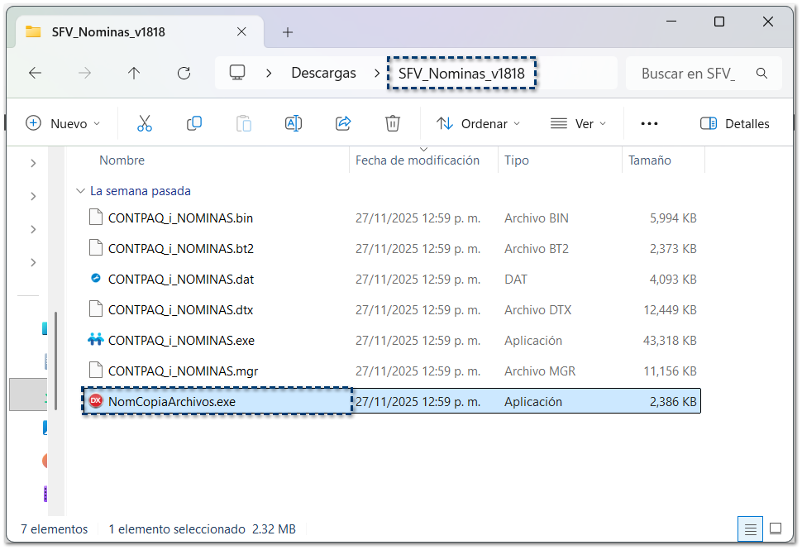Switch to large thumbnails view
802x550 pixels.
pos(776,528)
